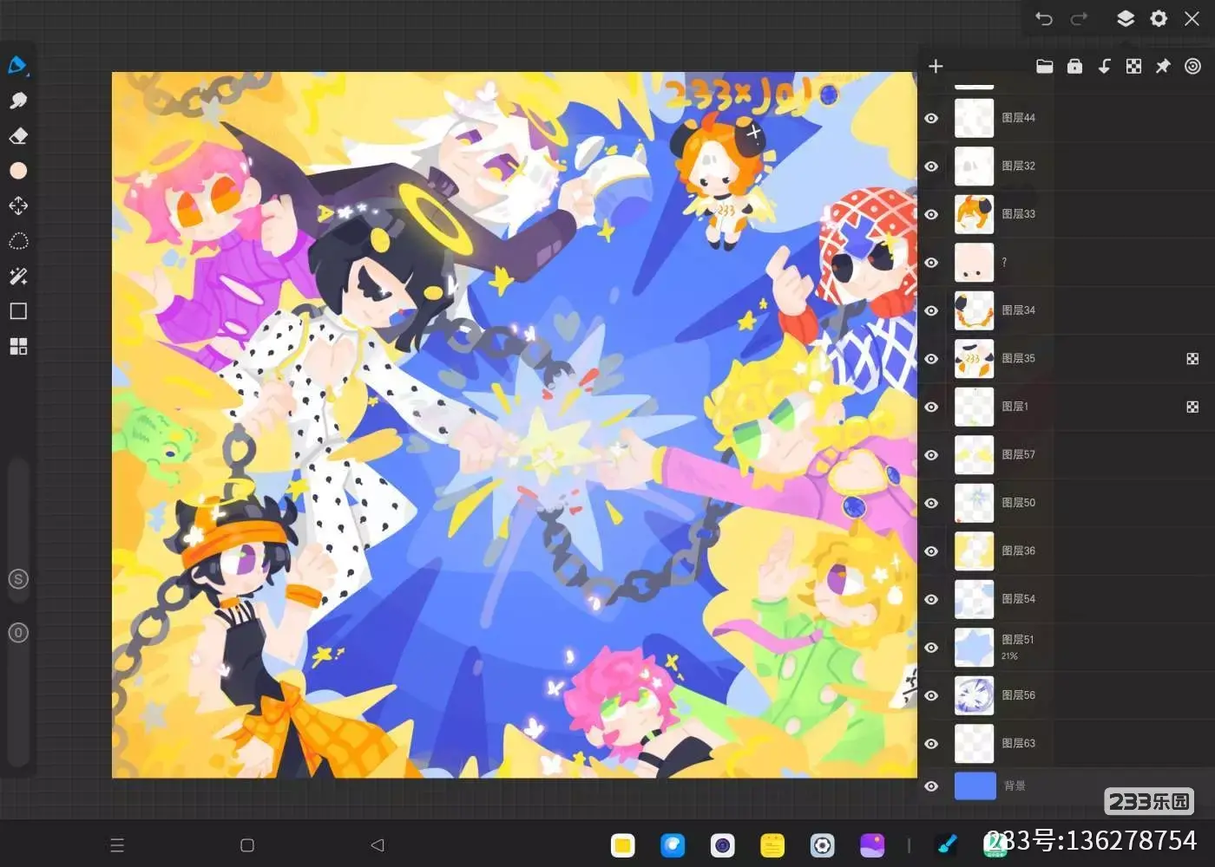Hide layer 图层44
Screen dimensions: 1215x867
pyautogui.click(x=931, y=118)
